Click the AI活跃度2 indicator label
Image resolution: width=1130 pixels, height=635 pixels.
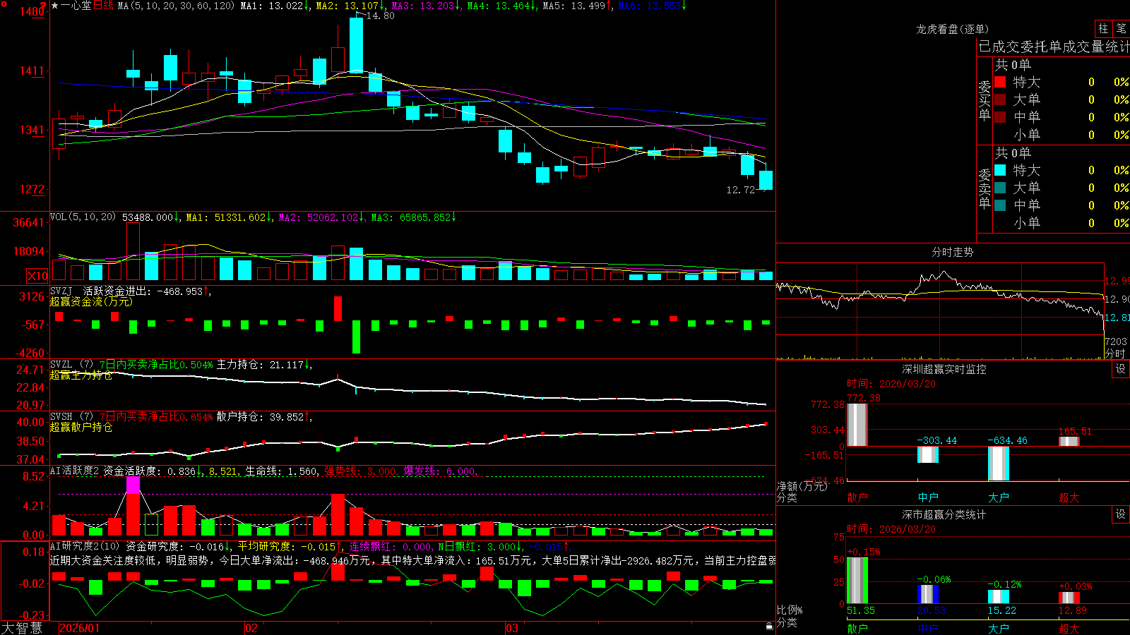pos(75,471)
